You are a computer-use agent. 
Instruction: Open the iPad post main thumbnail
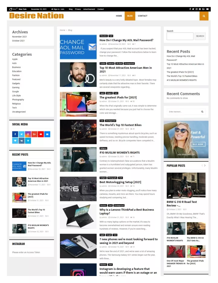click(x=78, y=104)
